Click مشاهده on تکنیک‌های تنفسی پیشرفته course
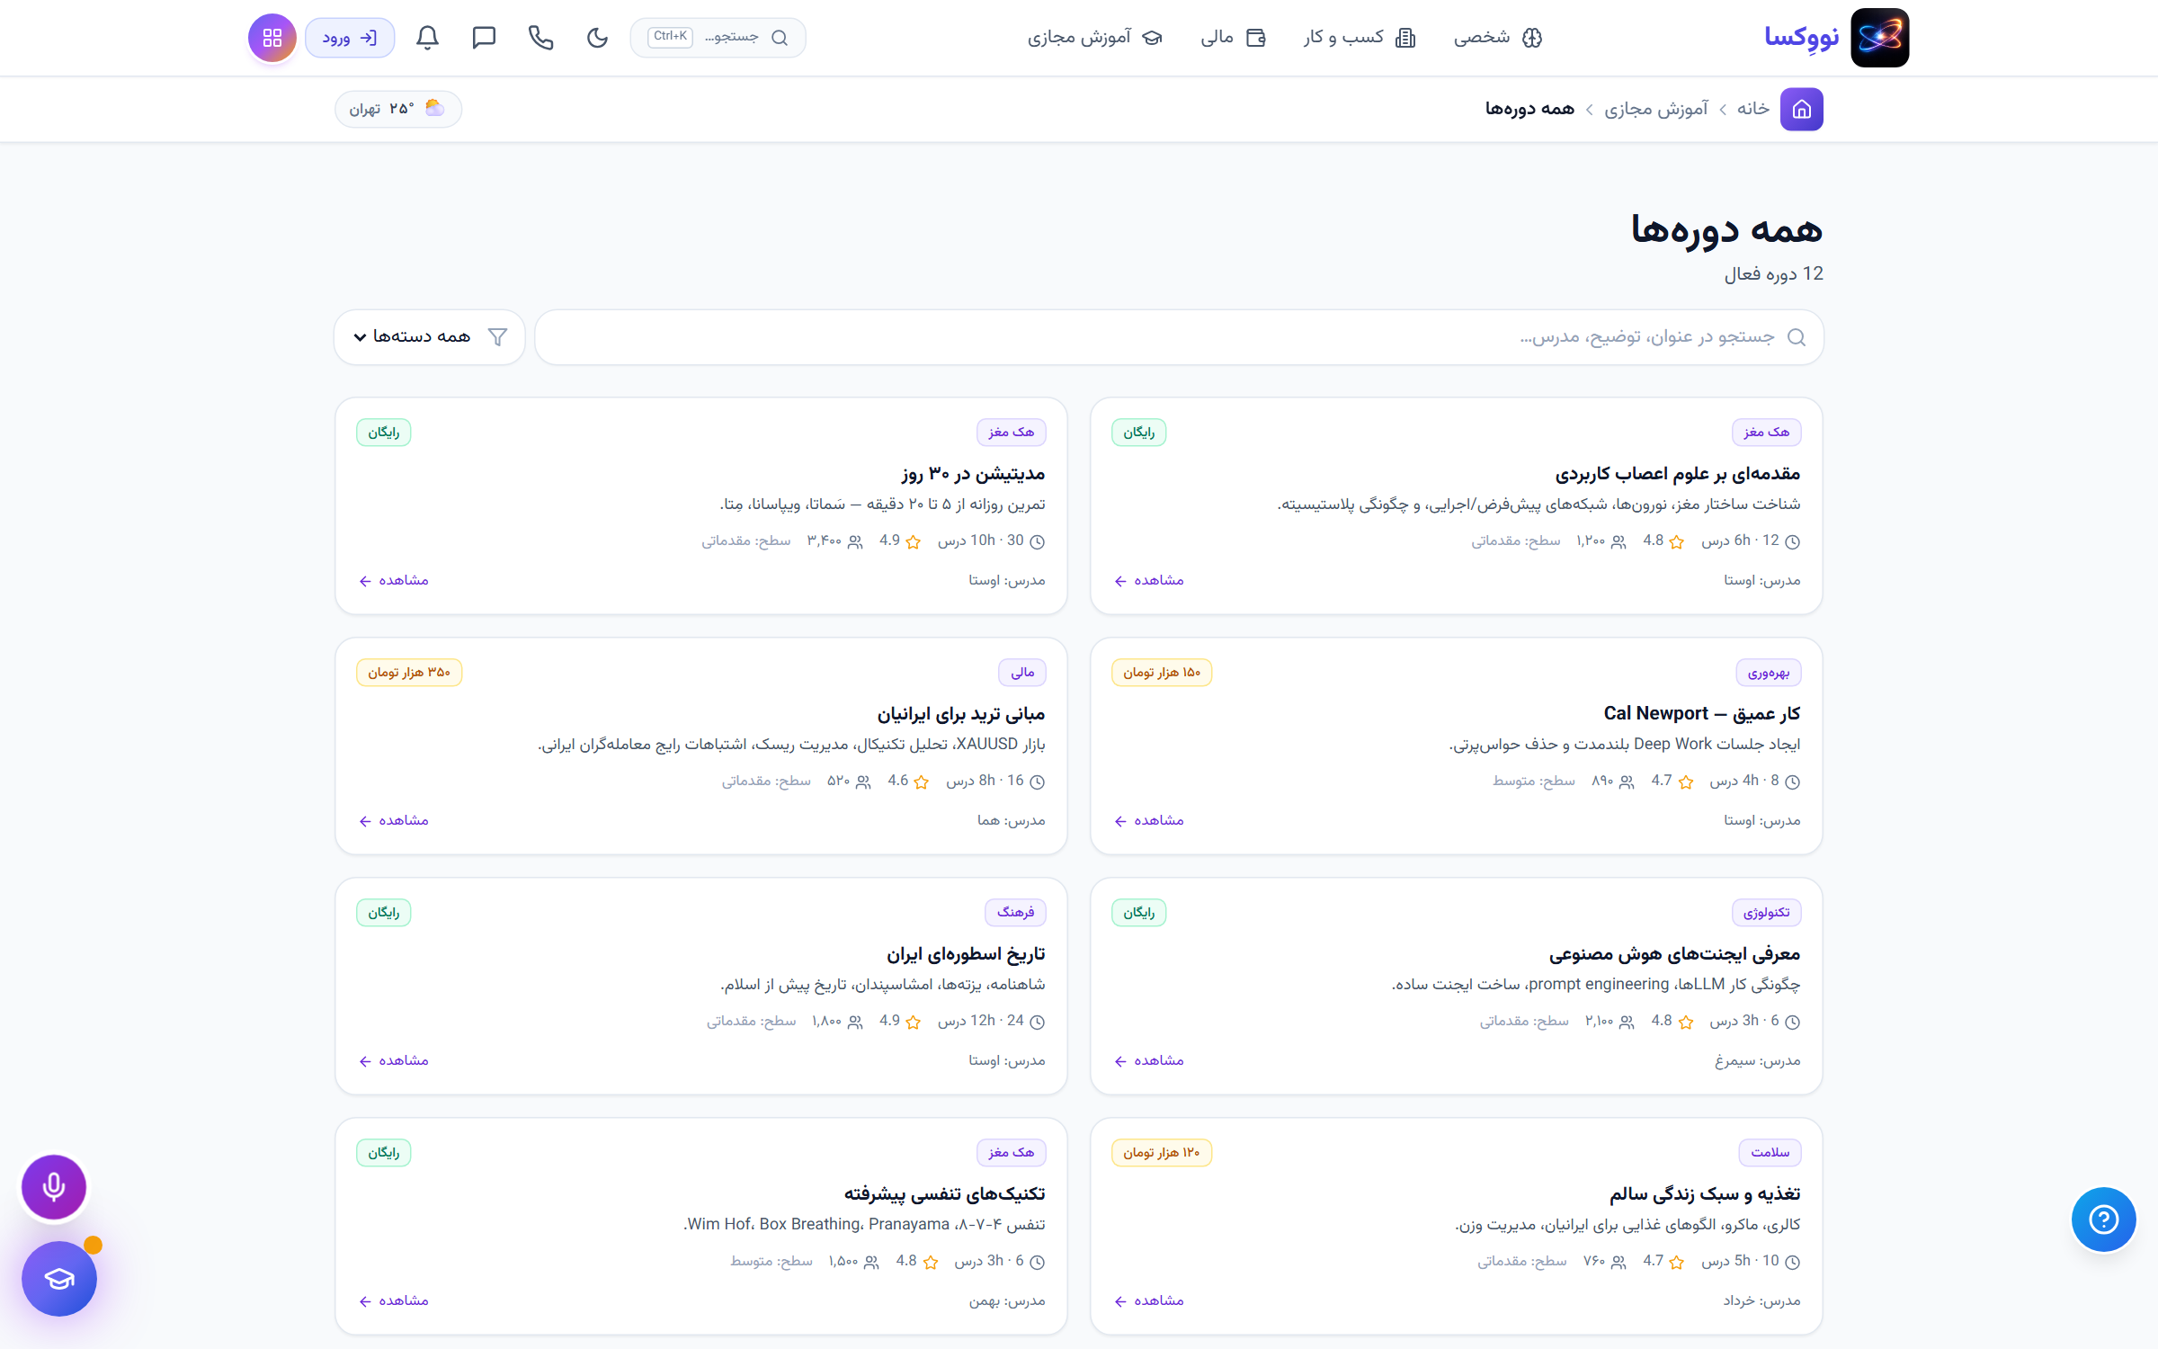This screenshot has height=1349, width=2158. [394, 1301]
